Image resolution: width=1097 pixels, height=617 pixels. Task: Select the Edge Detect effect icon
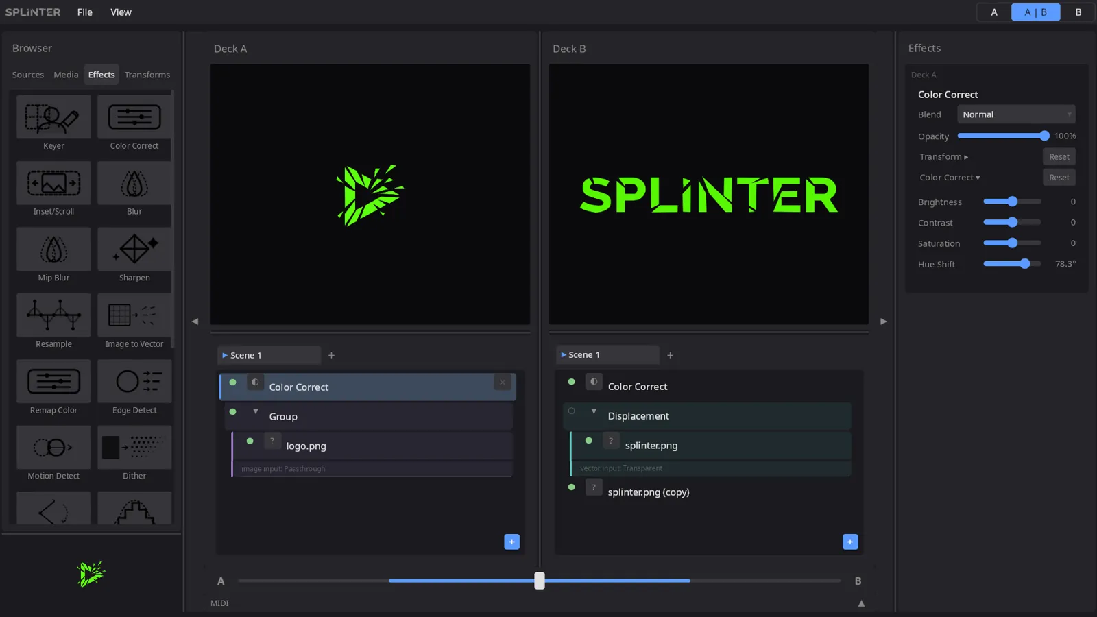[x=134, y=381]
